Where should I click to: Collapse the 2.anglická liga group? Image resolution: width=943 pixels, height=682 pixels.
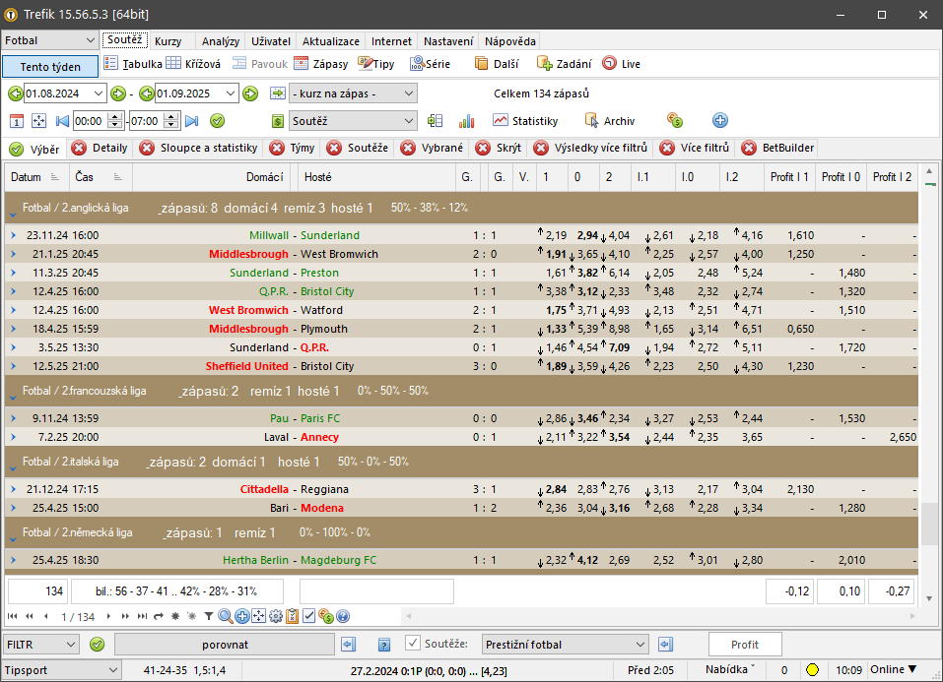pyautogui.click(x=13, y=214)
